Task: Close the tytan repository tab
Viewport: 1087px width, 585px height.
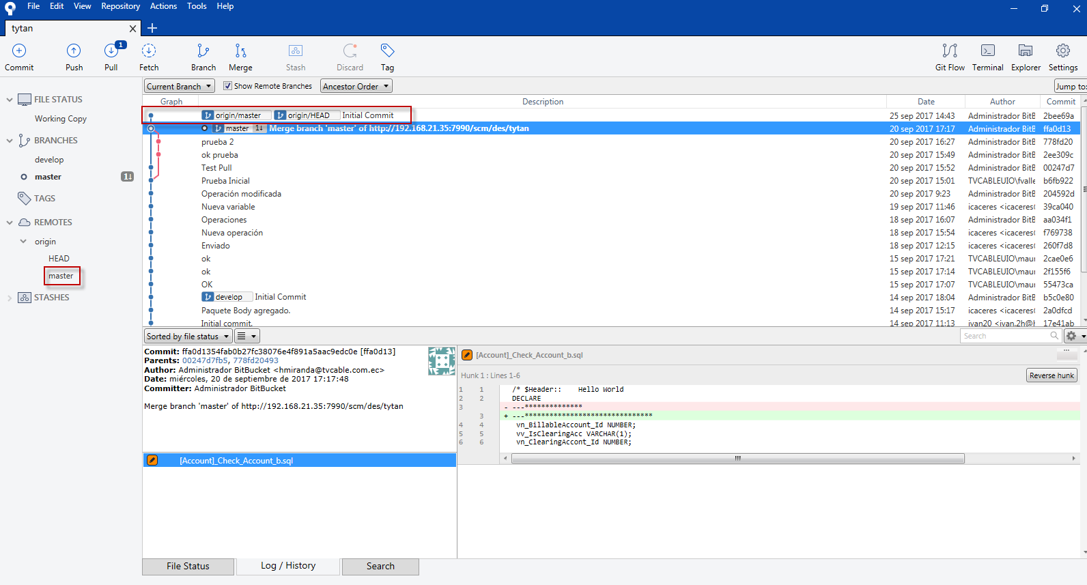Action: pos(133,28)
